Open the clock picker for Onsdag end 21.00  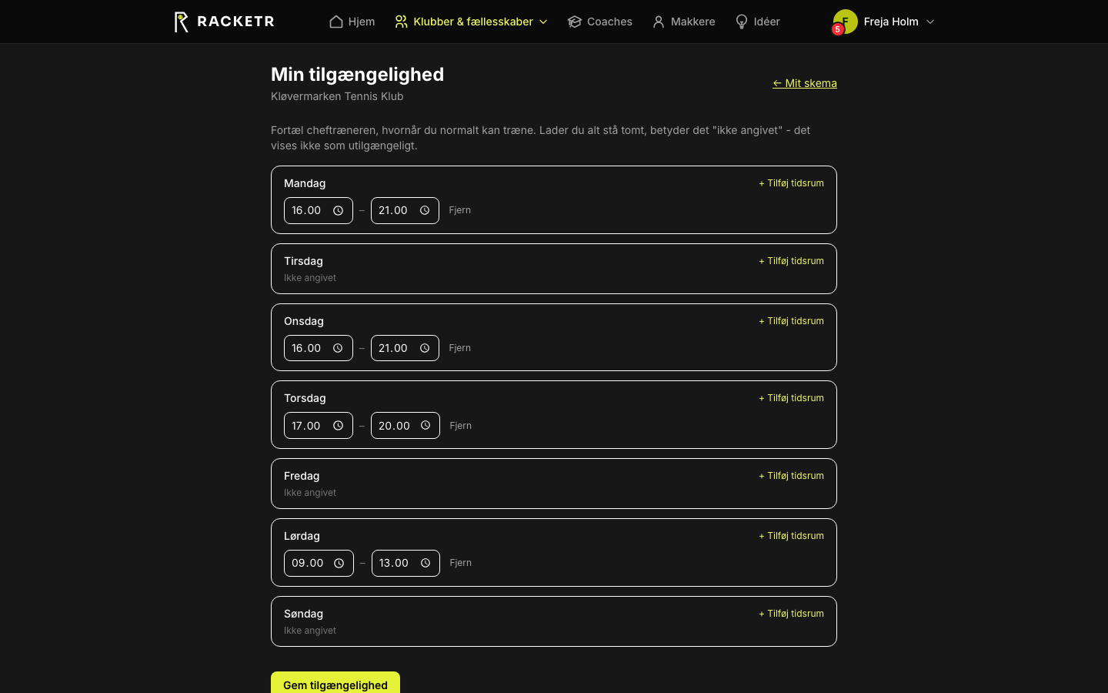pos(425,348)
